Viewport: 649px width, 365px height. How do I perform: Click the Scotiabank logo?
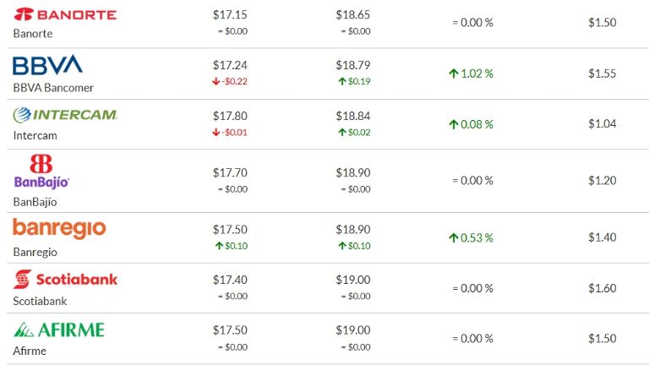[x=65, y=279]
